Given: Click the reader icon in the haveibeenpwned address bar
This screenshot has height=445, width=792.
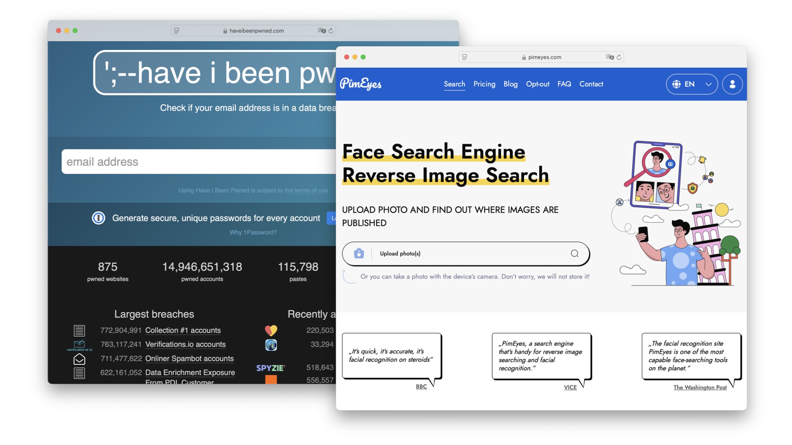Looking at the screenshot, I should tap(177, 30).
